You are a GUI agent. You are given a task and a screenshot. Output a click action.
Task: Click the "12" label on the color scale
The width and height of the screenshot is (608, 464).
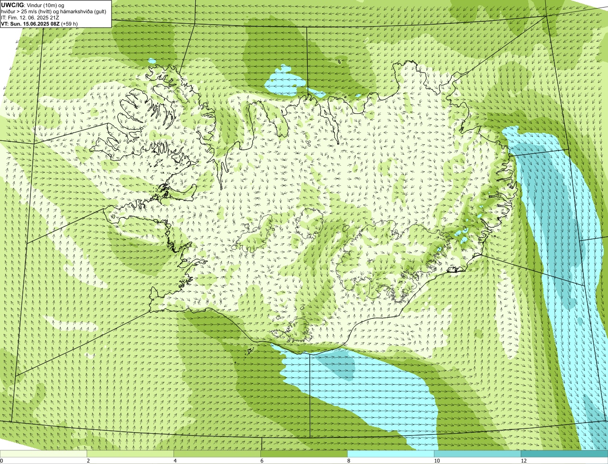(523, 461)
